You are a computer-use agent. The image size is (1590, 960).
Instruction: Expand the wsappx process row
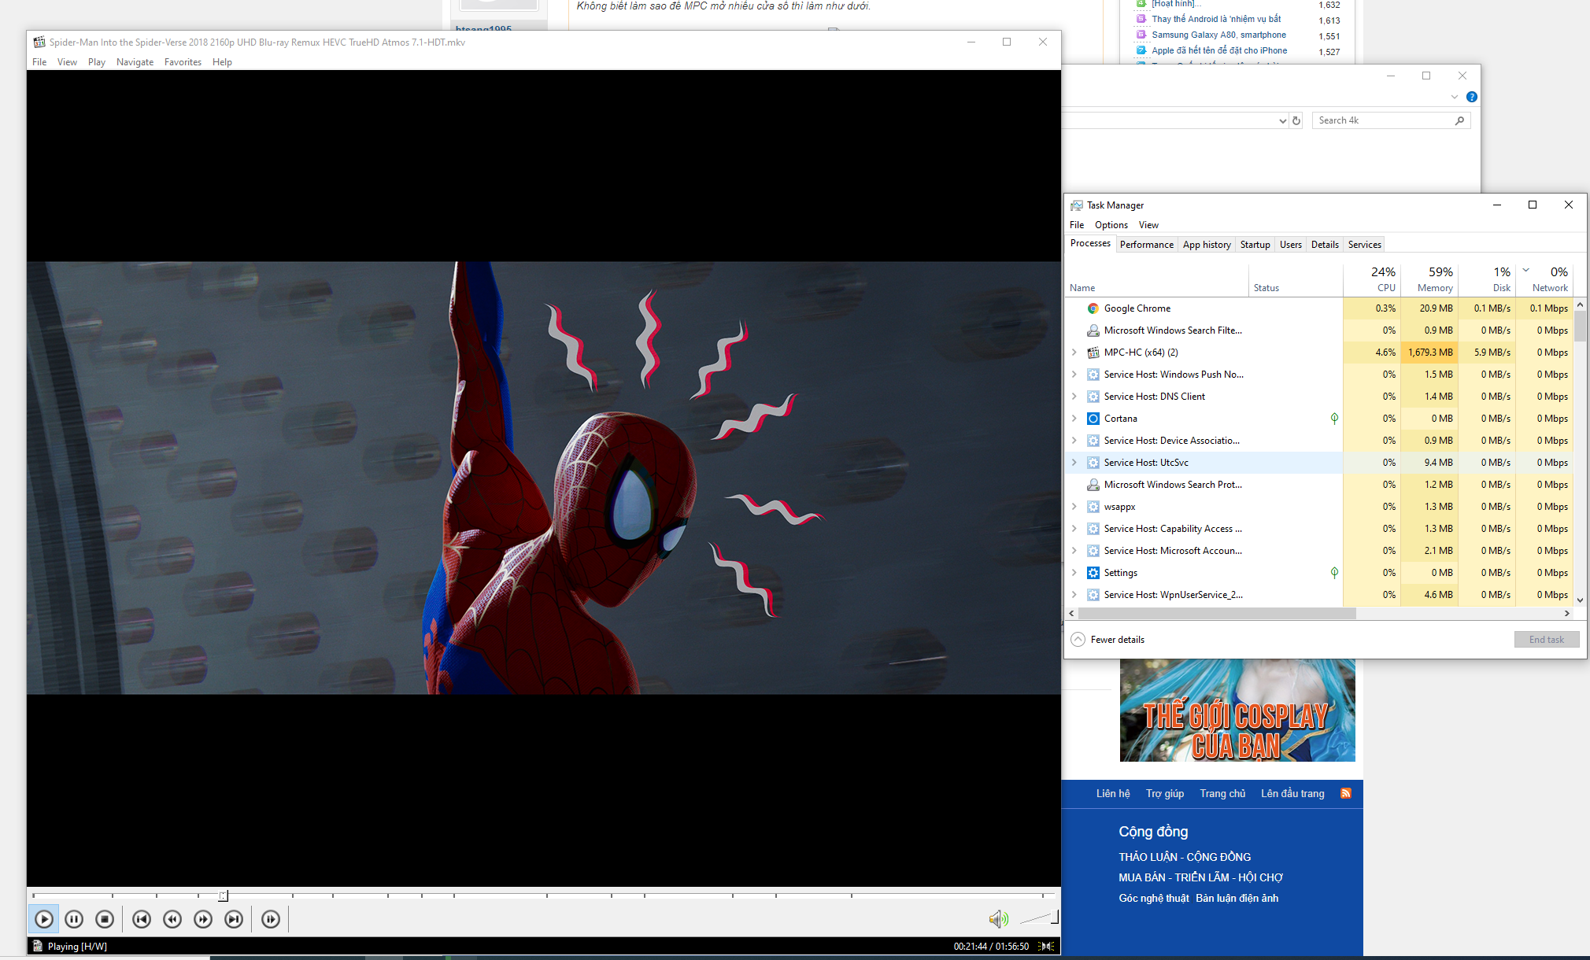[x=1074, y=507]
